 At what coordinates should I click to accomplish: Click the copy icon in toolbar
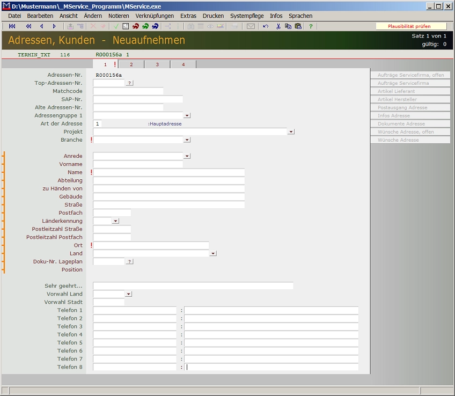[x=288, y=26]
